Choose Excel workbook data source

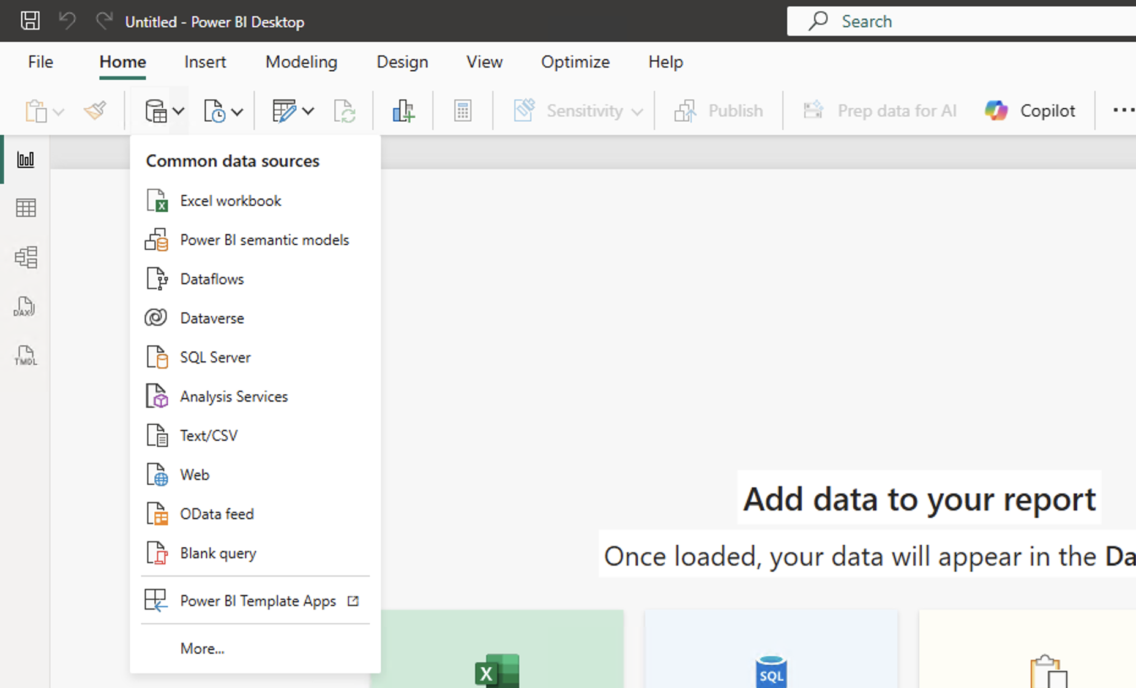pyautogui.click(x=255, y=201)
